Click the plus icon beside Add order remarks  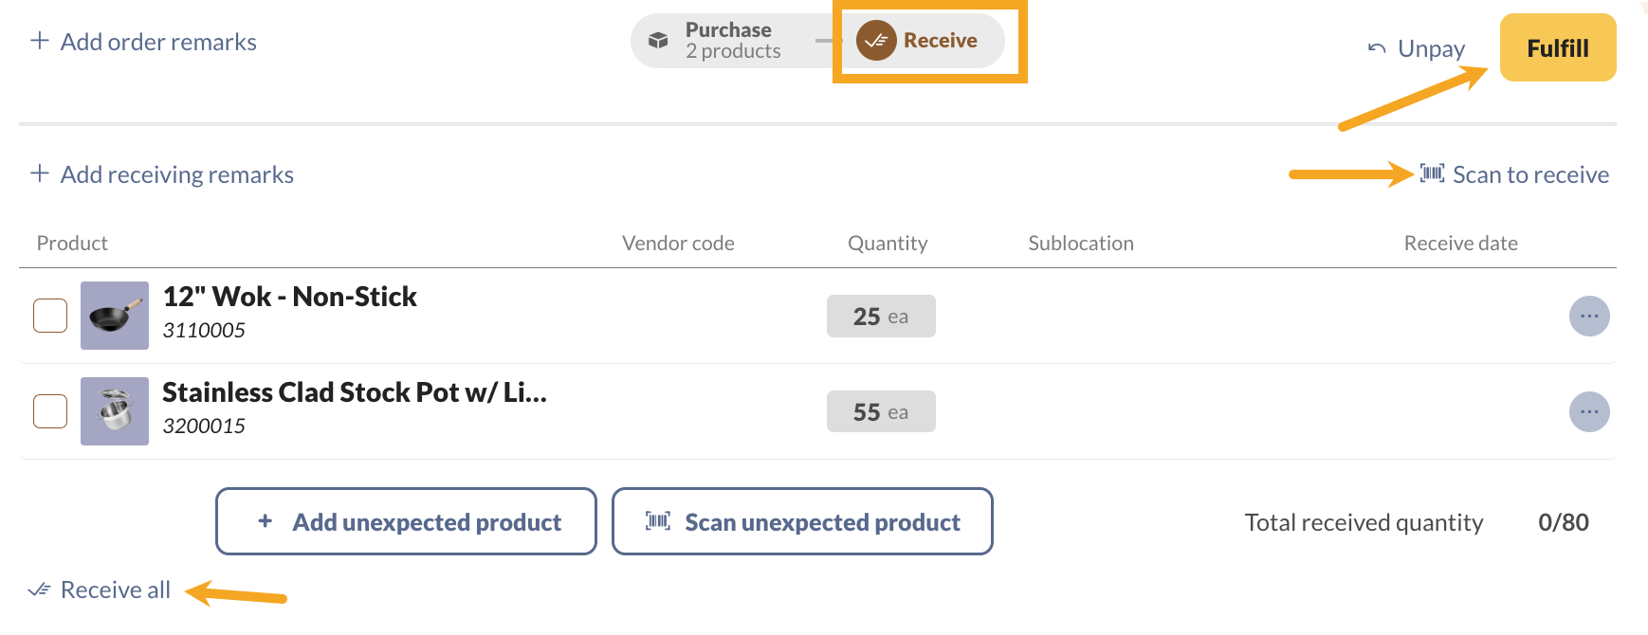40,41
